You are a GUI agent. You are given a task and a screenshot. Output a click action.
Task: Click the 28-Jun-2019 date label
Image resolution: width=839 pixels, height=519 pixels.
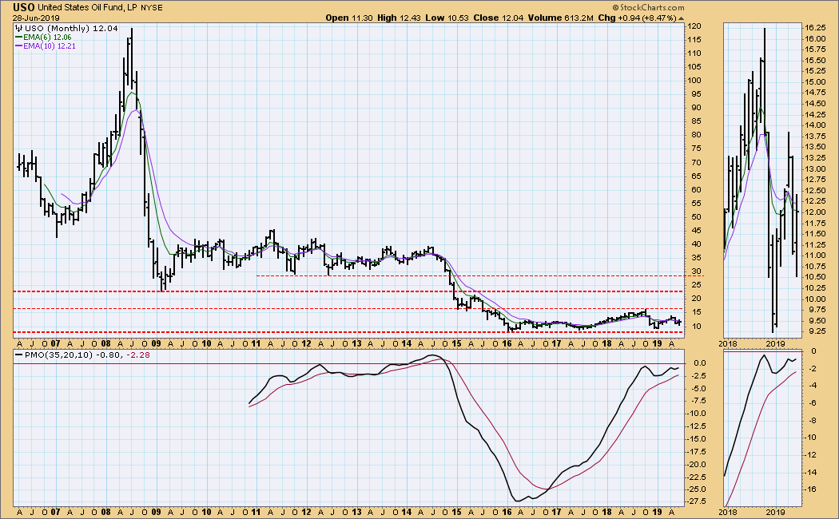37,18
